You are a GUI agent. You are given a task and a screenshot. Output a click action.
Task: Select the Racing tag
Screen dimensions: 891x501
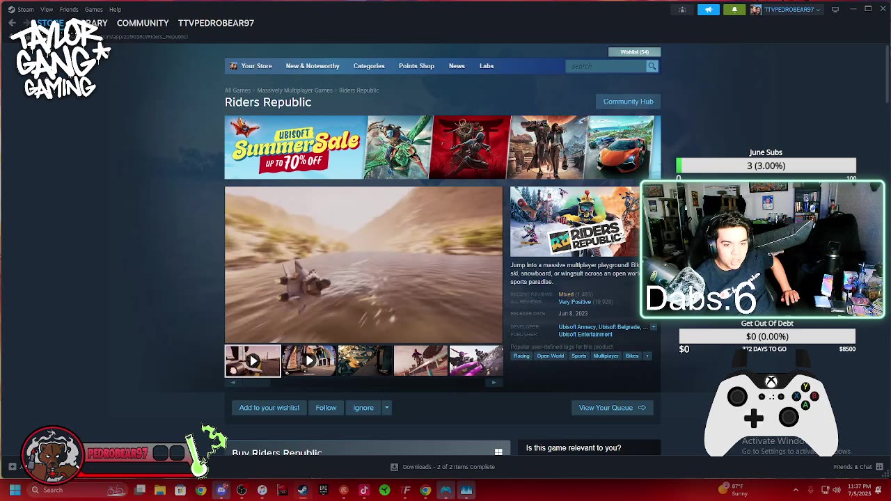(x=521, y=356)
